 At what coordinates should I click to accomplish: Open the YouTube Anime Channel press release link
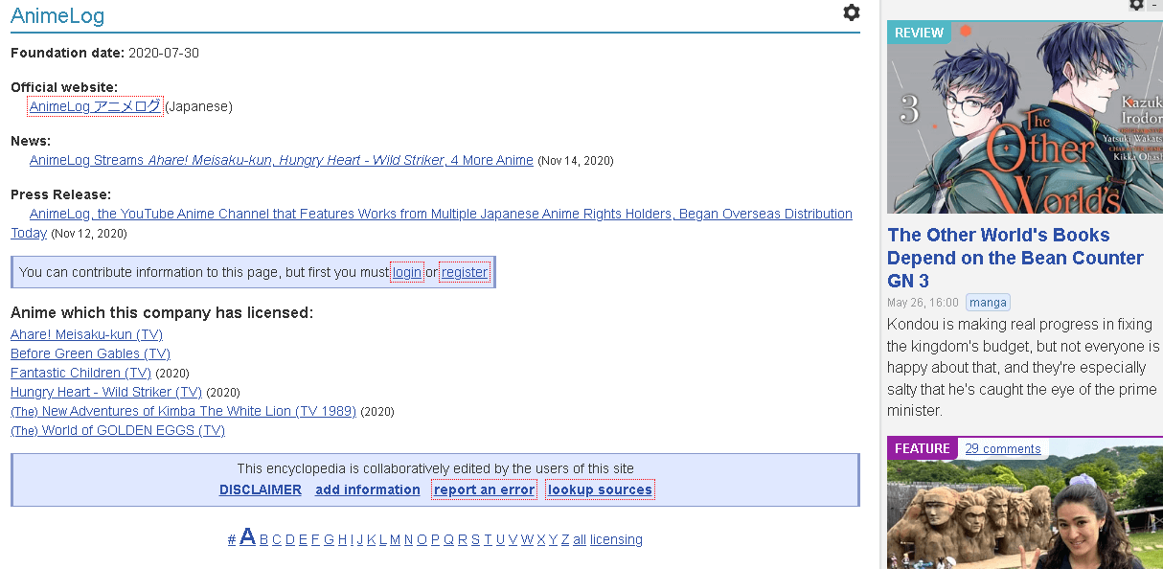point(431,223)
